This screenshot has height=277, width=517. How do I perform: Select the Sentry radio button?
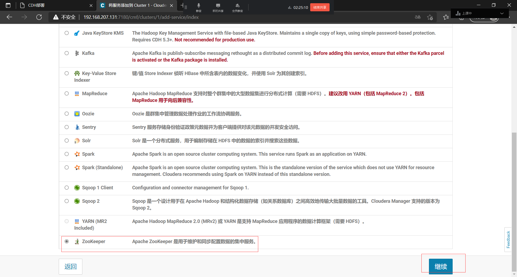click(67, 127)
